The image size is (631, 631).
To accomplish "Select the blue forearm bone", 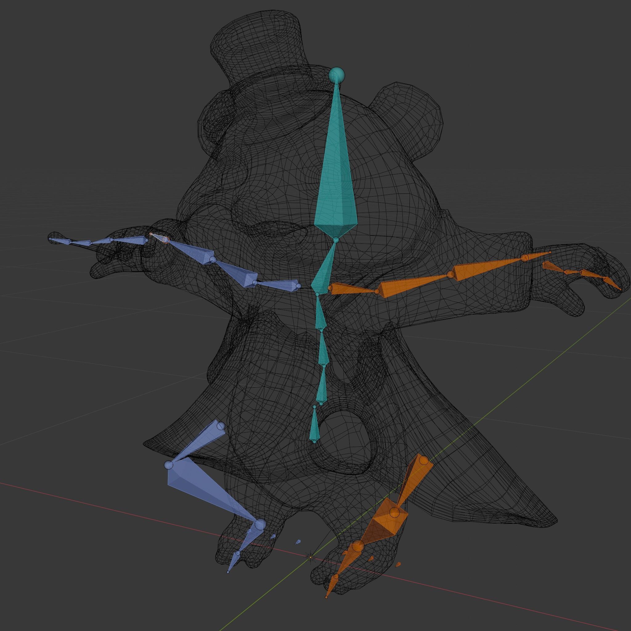I will pyautogui.click(x=191, y=252).
